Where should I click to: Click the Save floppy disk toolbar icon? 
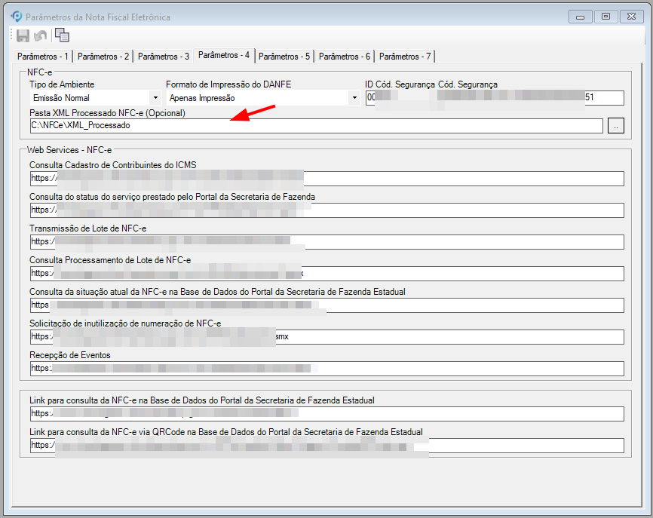pyautogui.click(x=23, y=35)
